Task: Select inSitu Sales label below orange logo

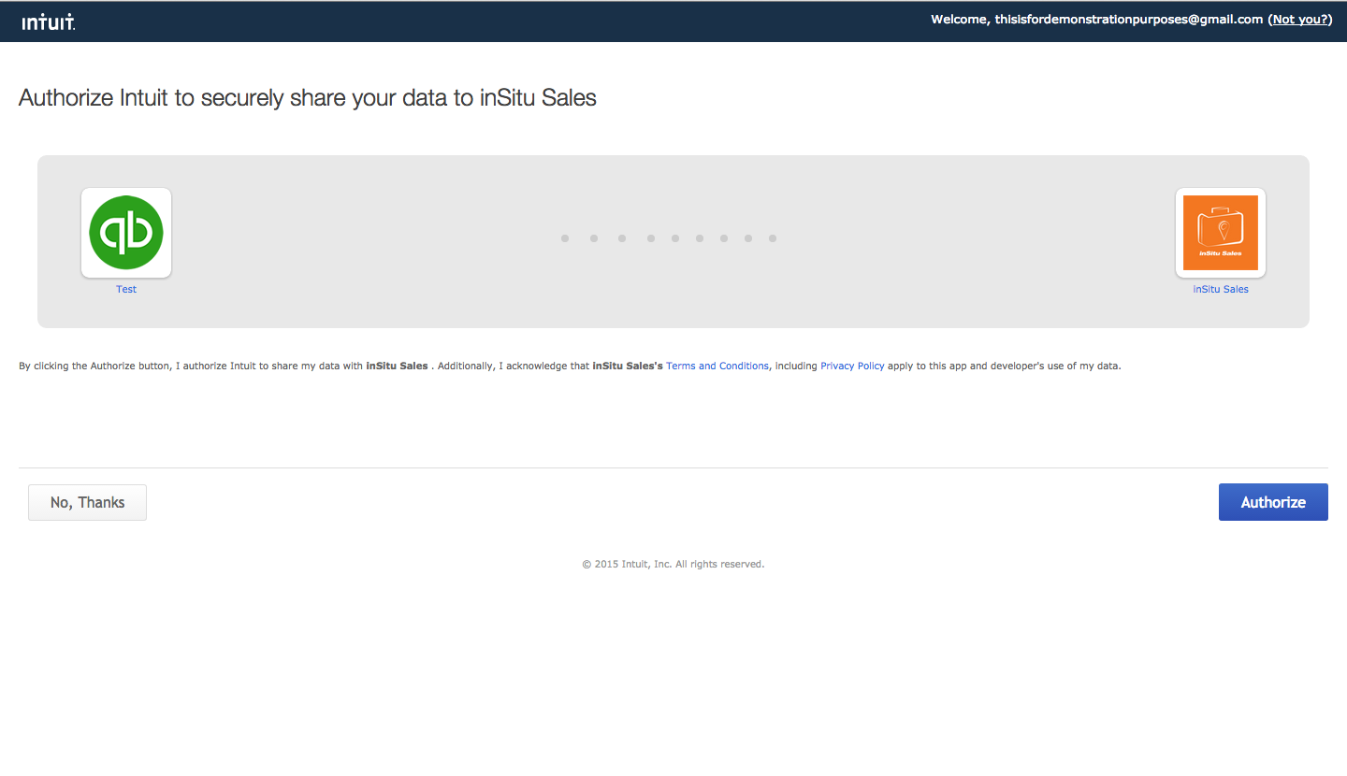Action: [1220, 290]
